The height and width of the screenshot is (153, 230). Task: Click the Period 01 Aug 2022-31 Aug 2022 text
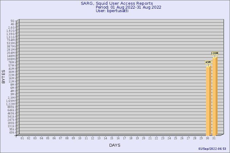pos(128,7)
